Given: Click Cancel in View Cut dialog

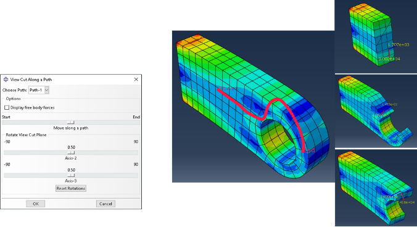Looking at the screenshot, I should [105, 204].
